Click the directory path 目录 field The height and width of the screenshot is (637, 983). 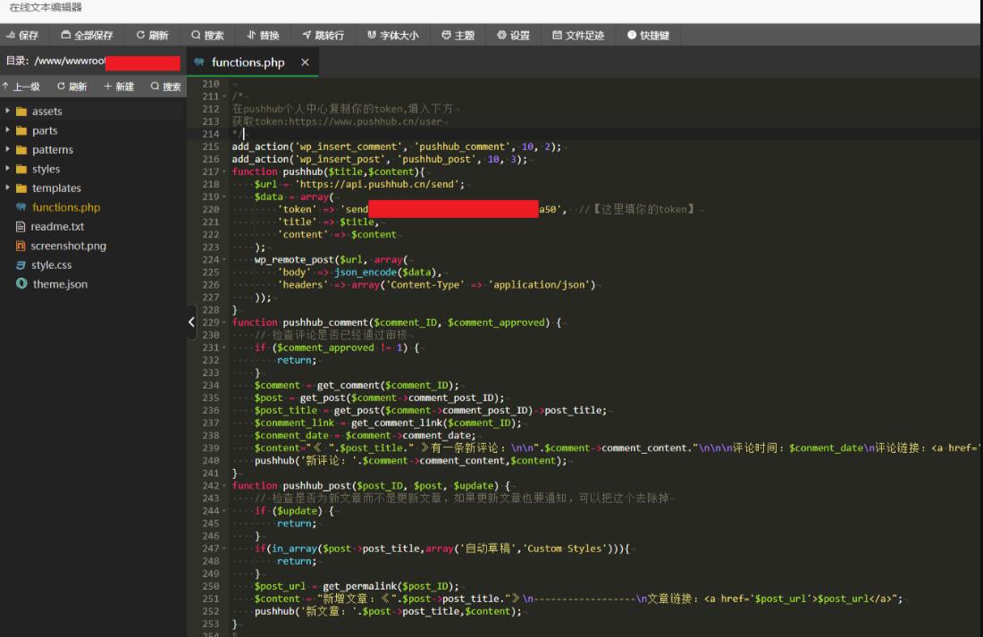pyautogui.click(x=92, y=62)
